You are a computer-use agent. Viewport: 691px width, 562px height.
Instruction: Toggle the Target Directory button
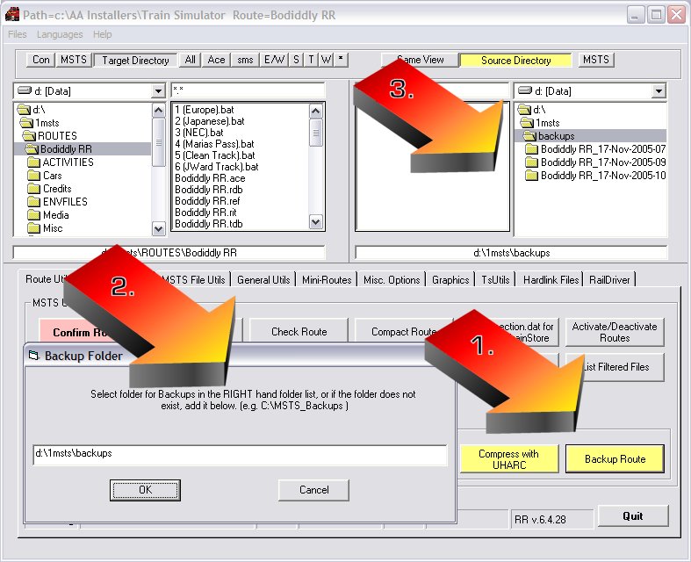point(135,60)
